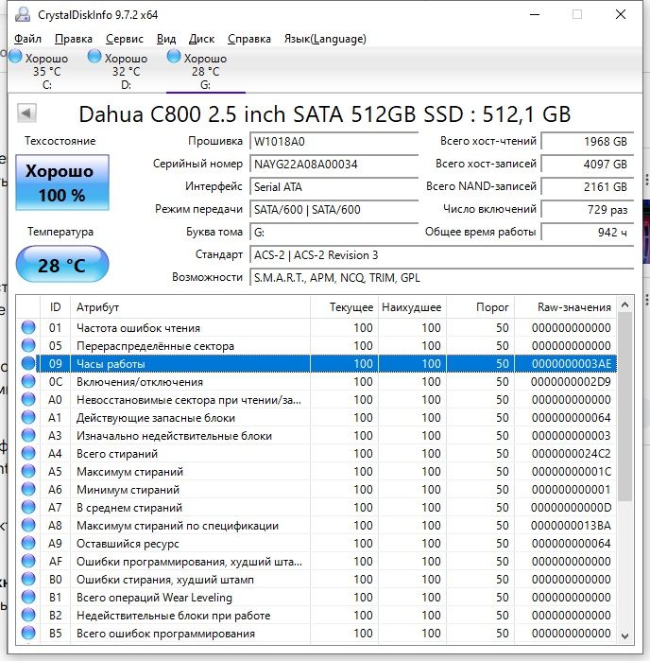Click the Хорошо 100 % health status button
650x661 pixels.
(x=62, y=183)
